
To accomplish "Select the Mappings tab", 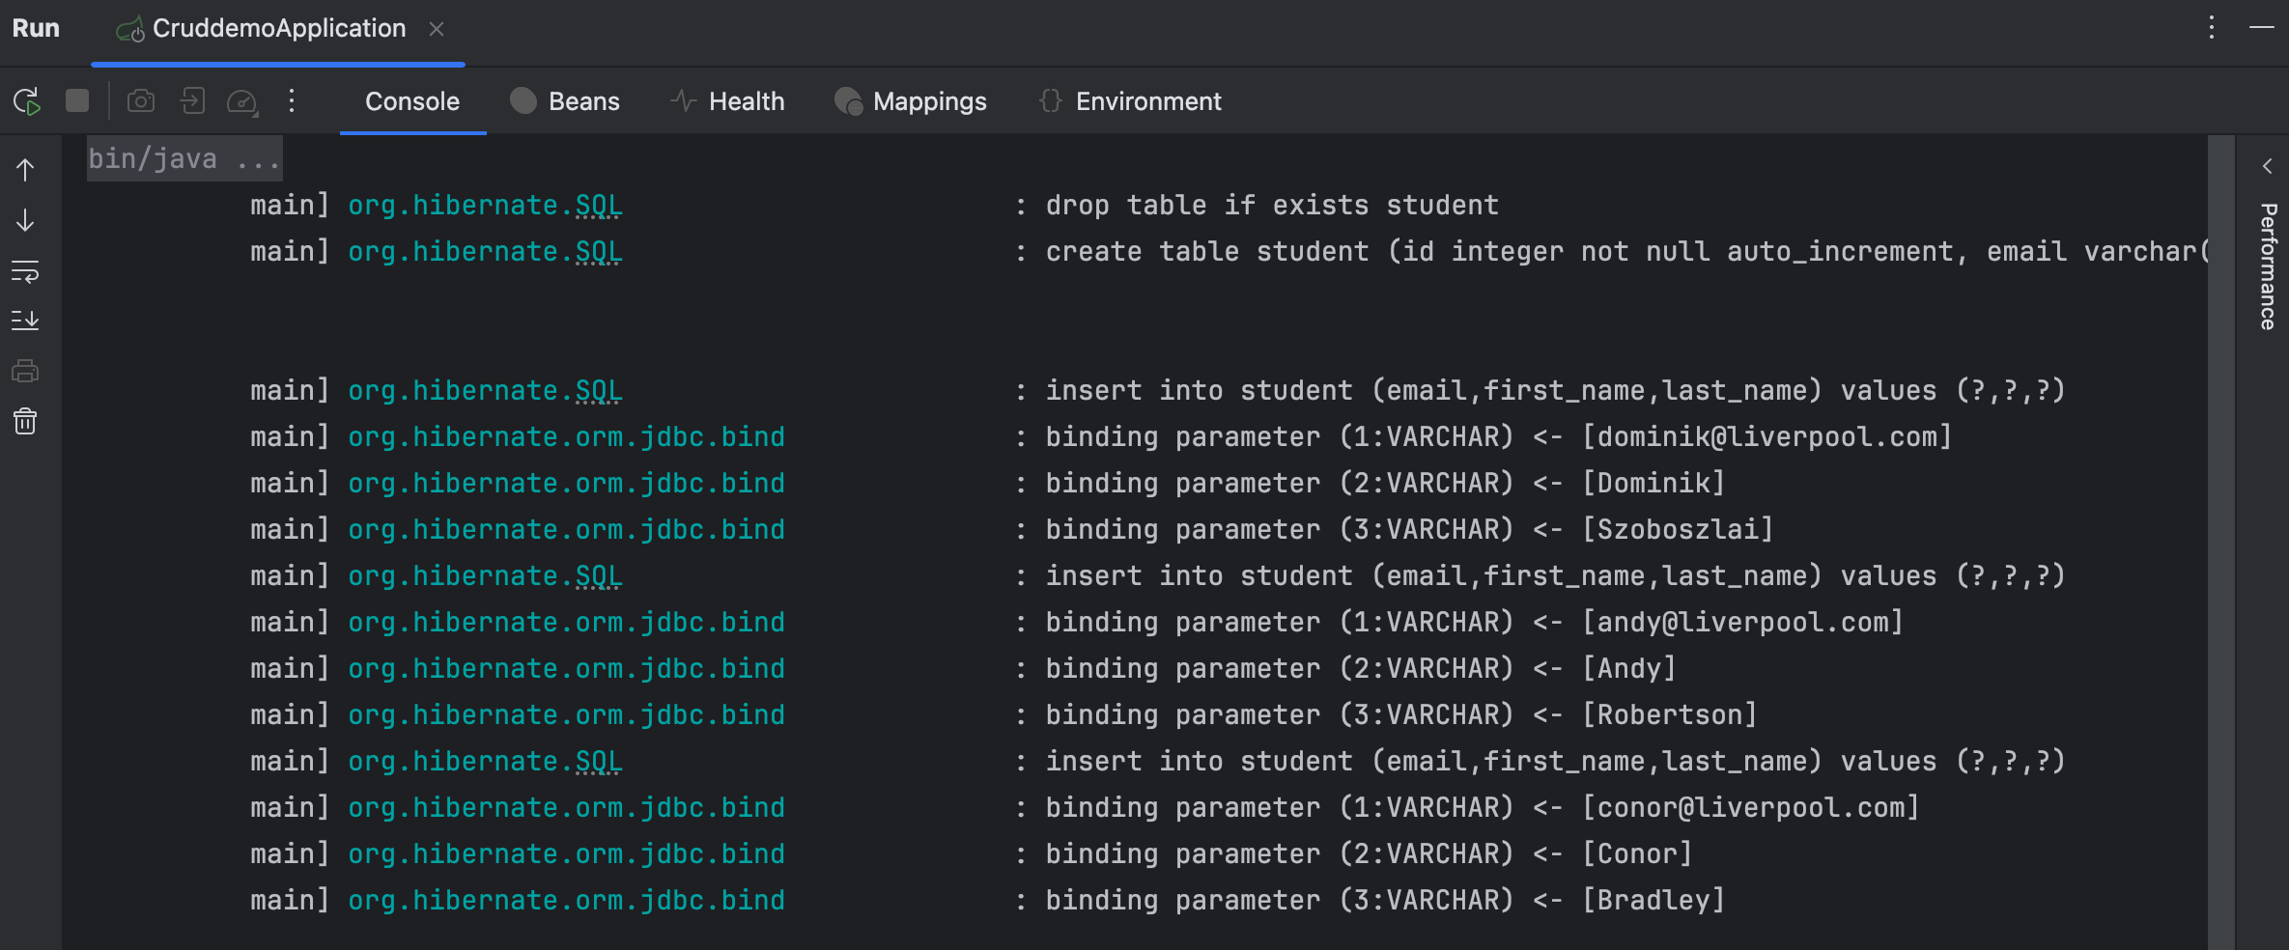I will (911, 101).
